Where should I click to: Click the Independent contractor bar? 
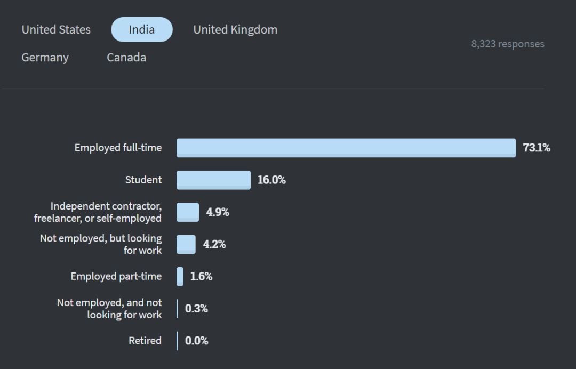pos(188,212)
